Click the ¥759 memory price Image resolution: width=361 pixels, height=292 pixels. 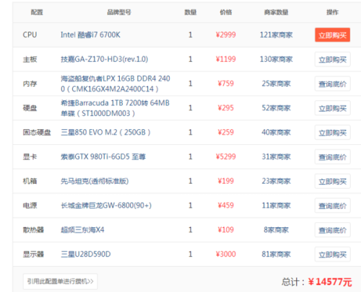[x=226, y=84]
